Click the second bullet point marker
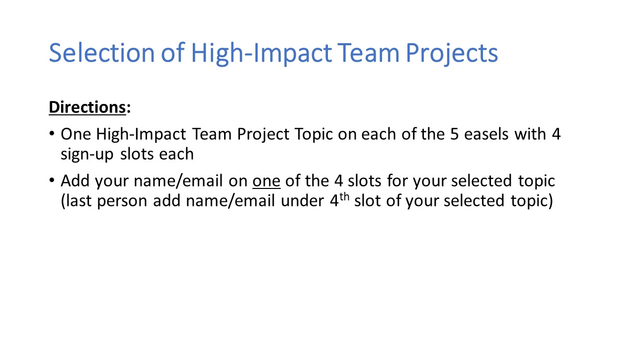 point(52,181)
